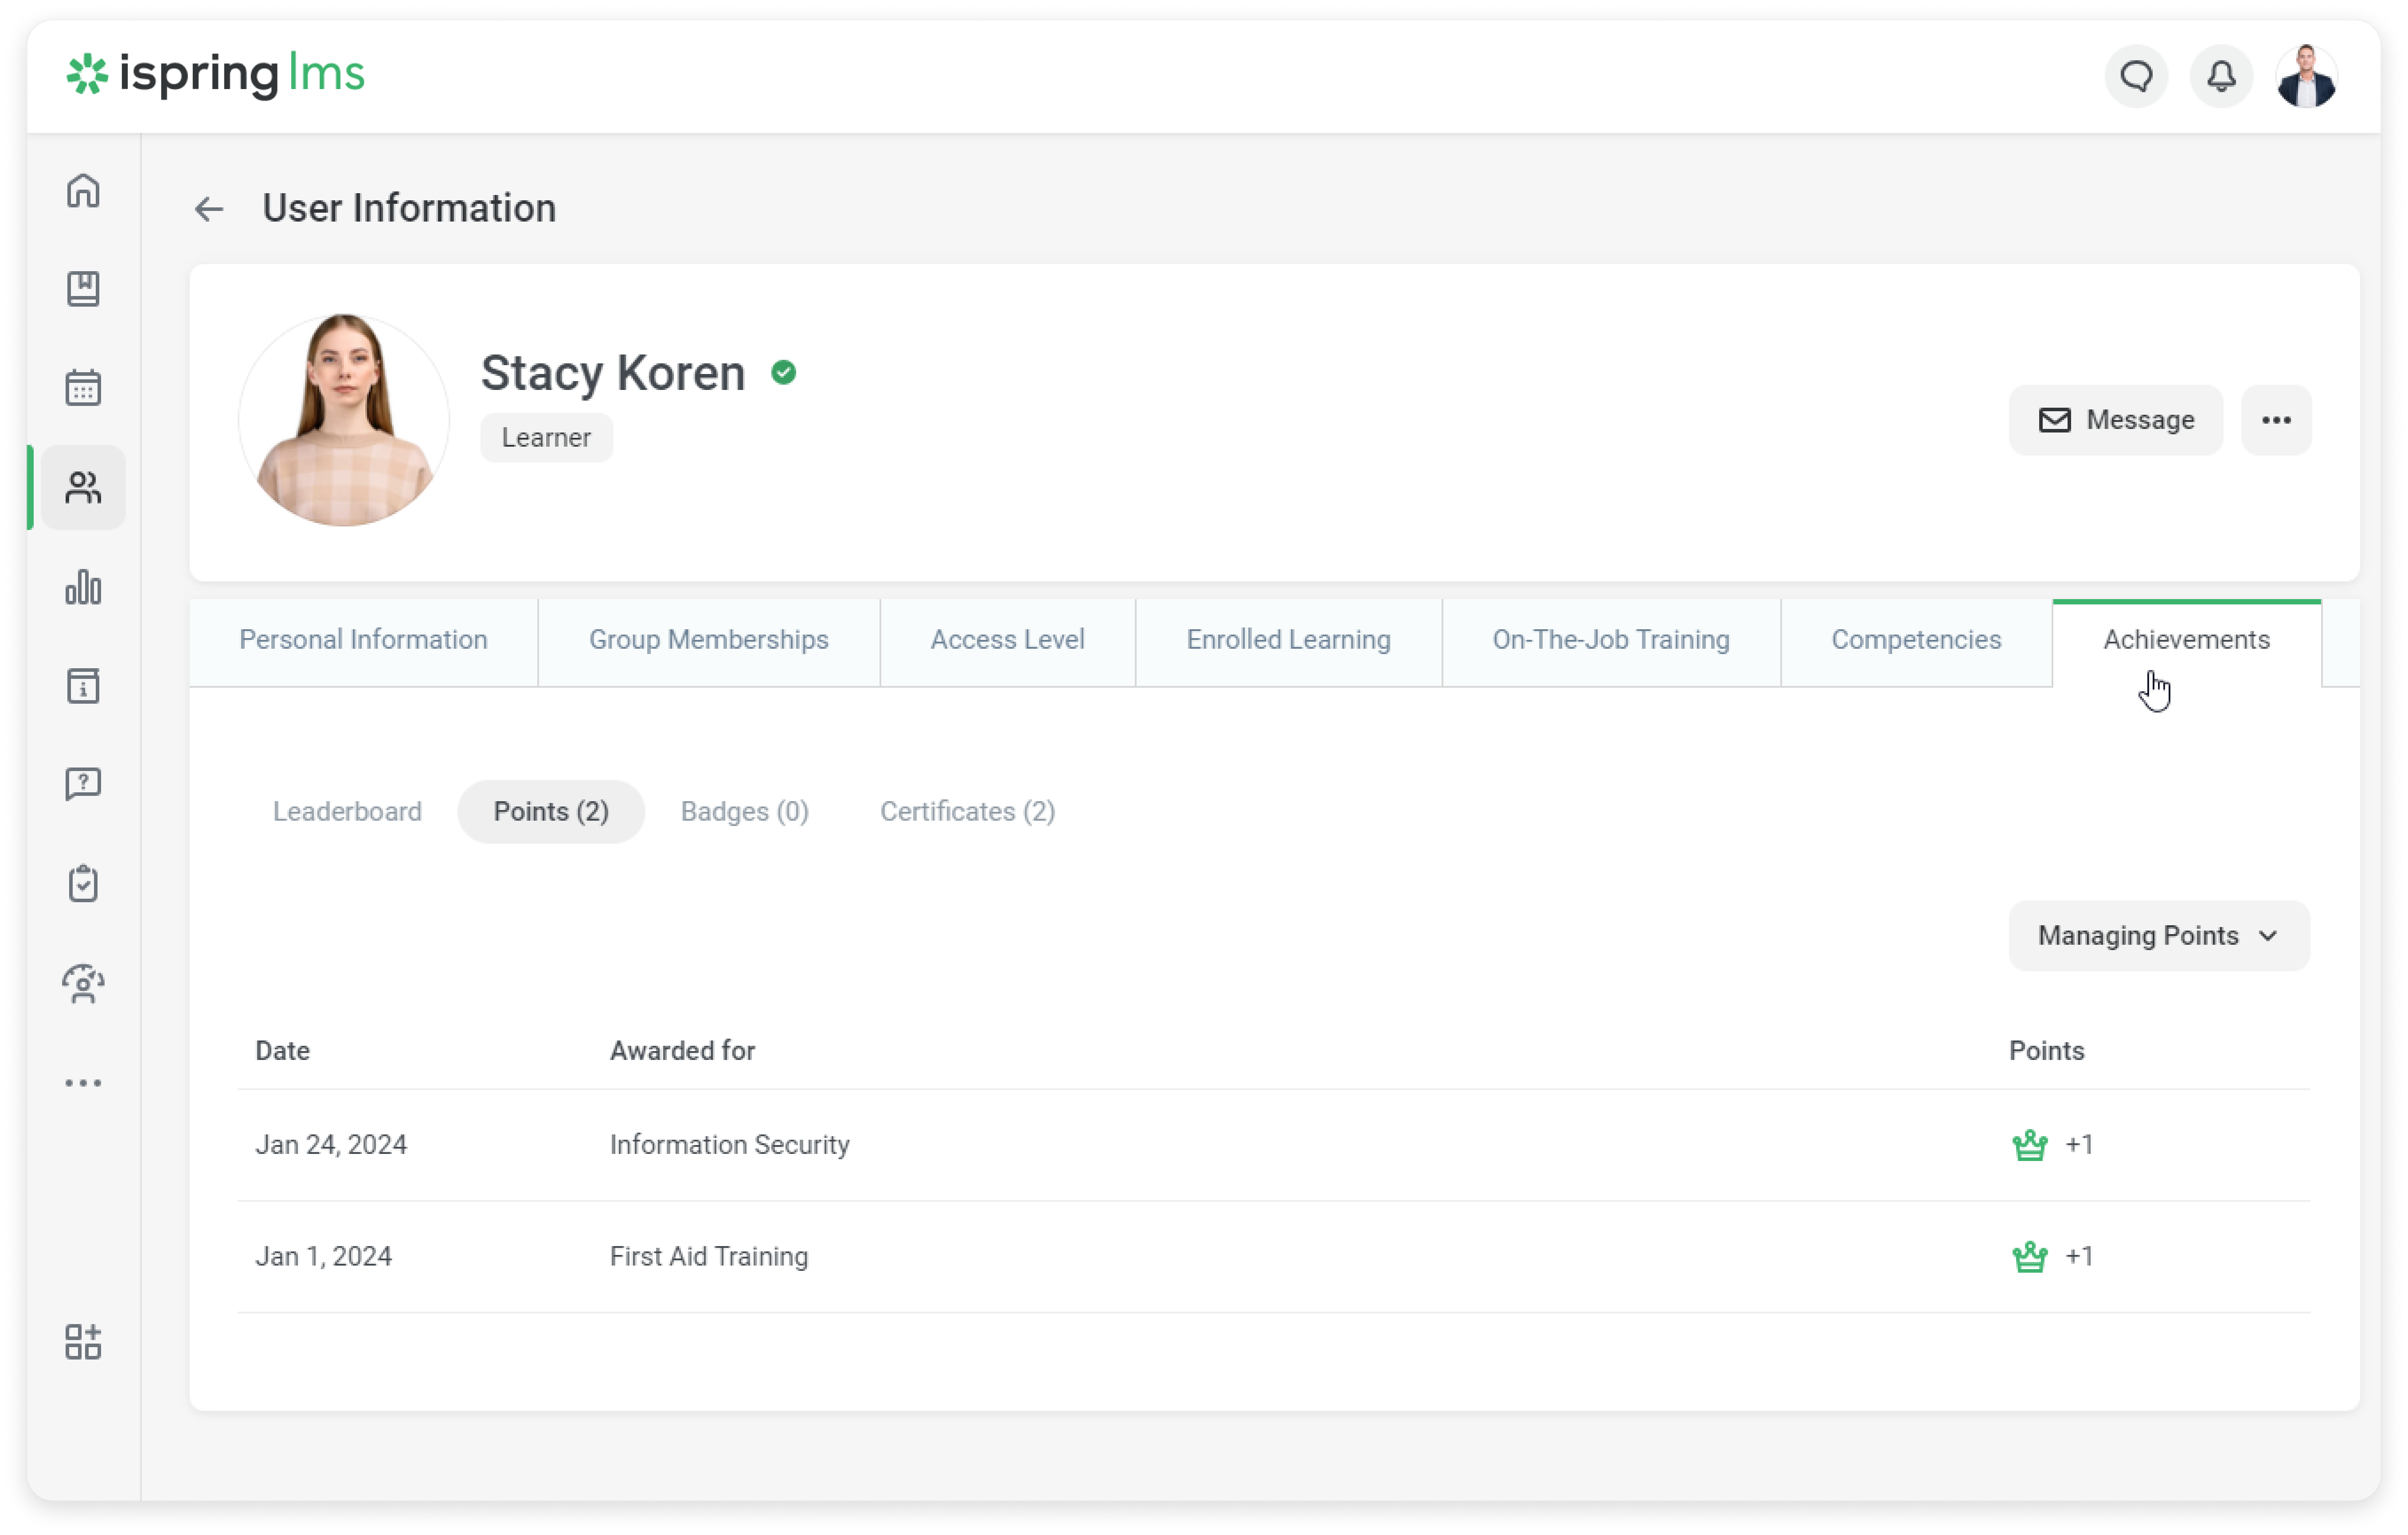Click the notifications bell icon
Viewport: 2408px width, 1535px height.
coord(2221,76)
